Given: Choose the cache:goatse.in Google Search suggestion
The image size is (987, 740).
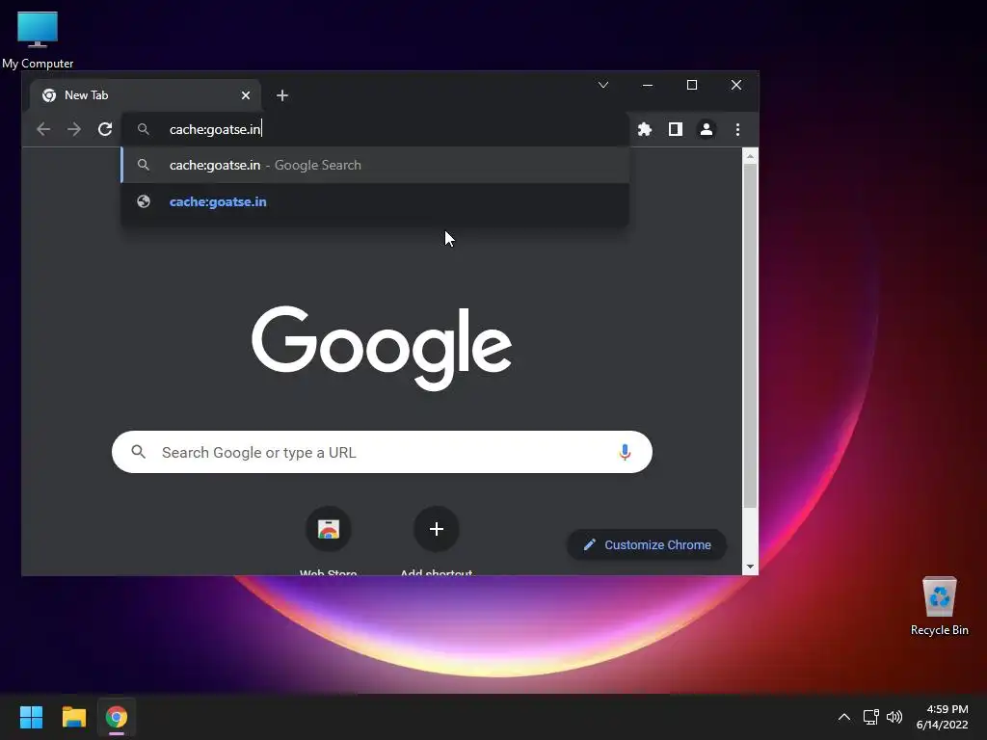Looking at the screenshot, I should tap(375, 165).
